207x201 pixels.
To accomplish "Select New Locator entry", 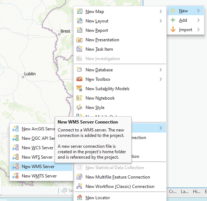I will 120,198.
